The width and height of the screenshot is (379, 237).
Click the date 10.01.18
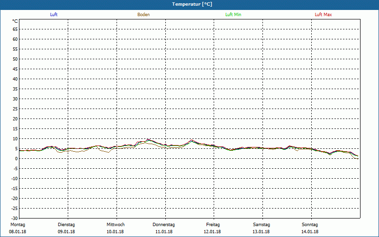(x=115, y=232)
